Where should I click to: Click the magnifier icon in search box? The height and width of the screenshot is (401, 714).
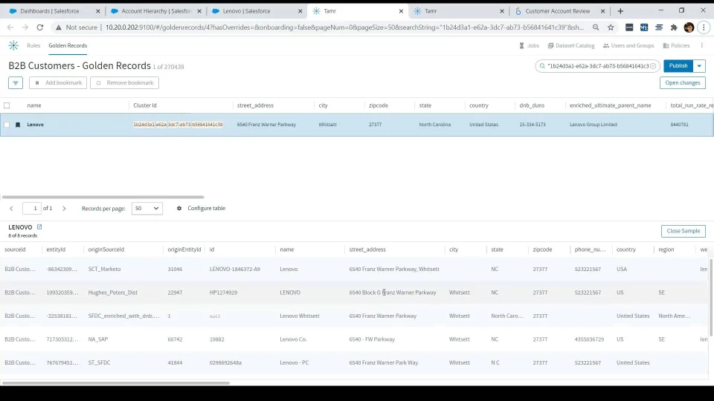click(542, 66)
